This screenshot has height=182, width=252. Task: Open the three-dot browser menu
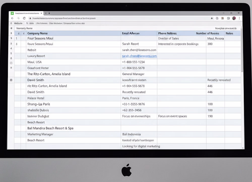(239, 18)
